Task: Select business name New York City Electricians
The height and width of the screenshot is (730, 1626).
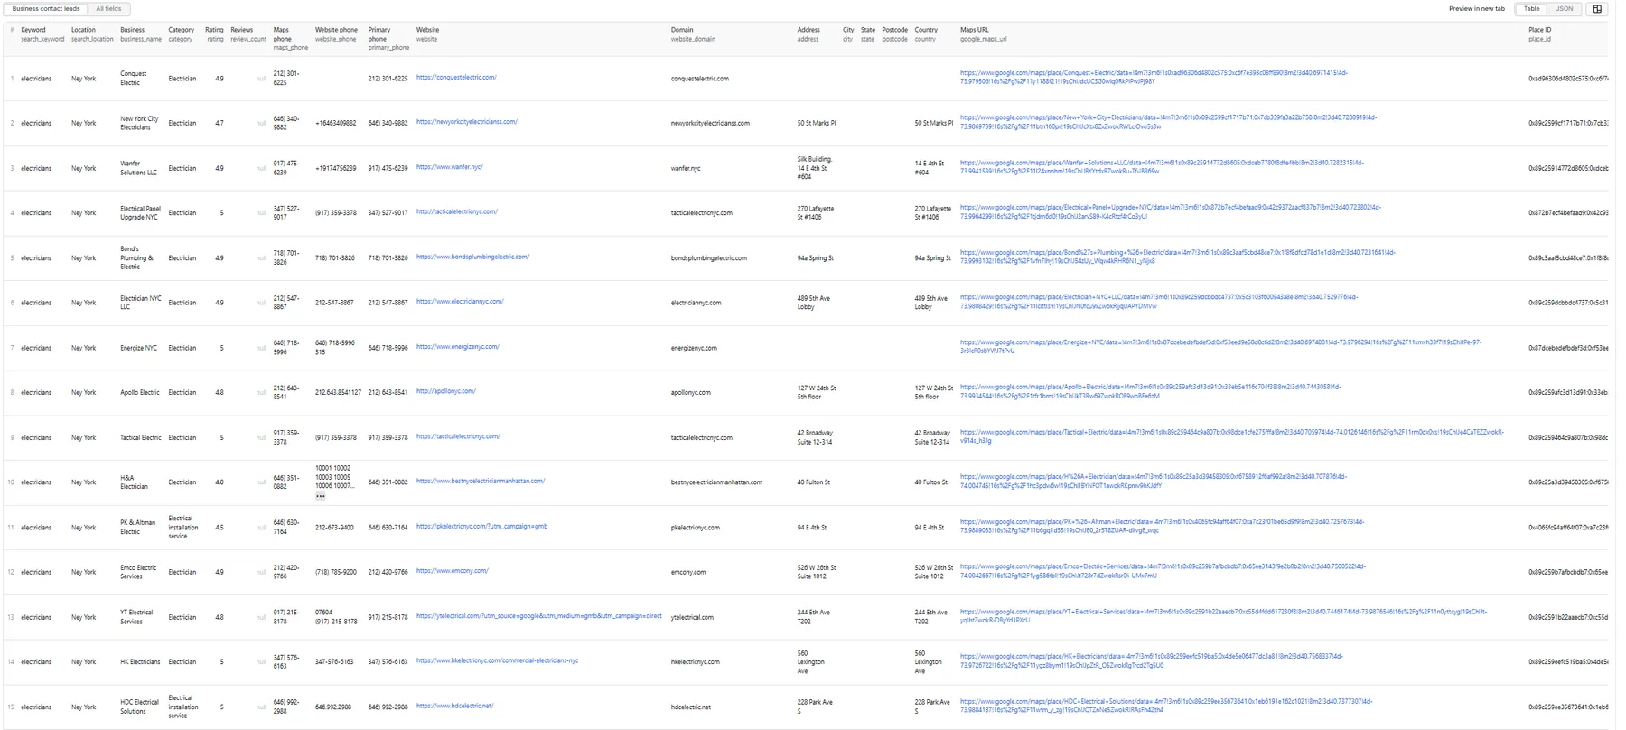Action: click(139, 123)
